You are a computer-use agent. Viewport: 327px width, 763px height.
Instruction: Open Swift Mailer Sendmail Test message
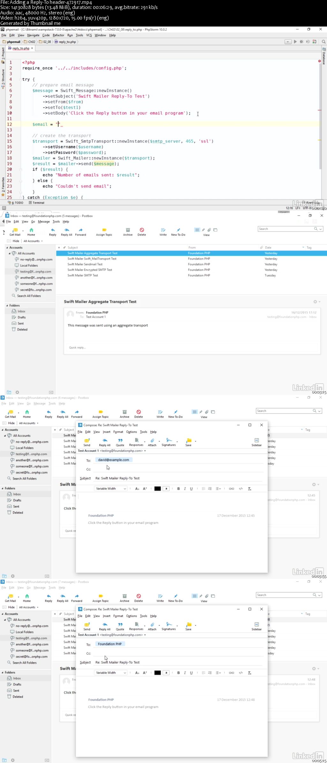click(192, 264)
